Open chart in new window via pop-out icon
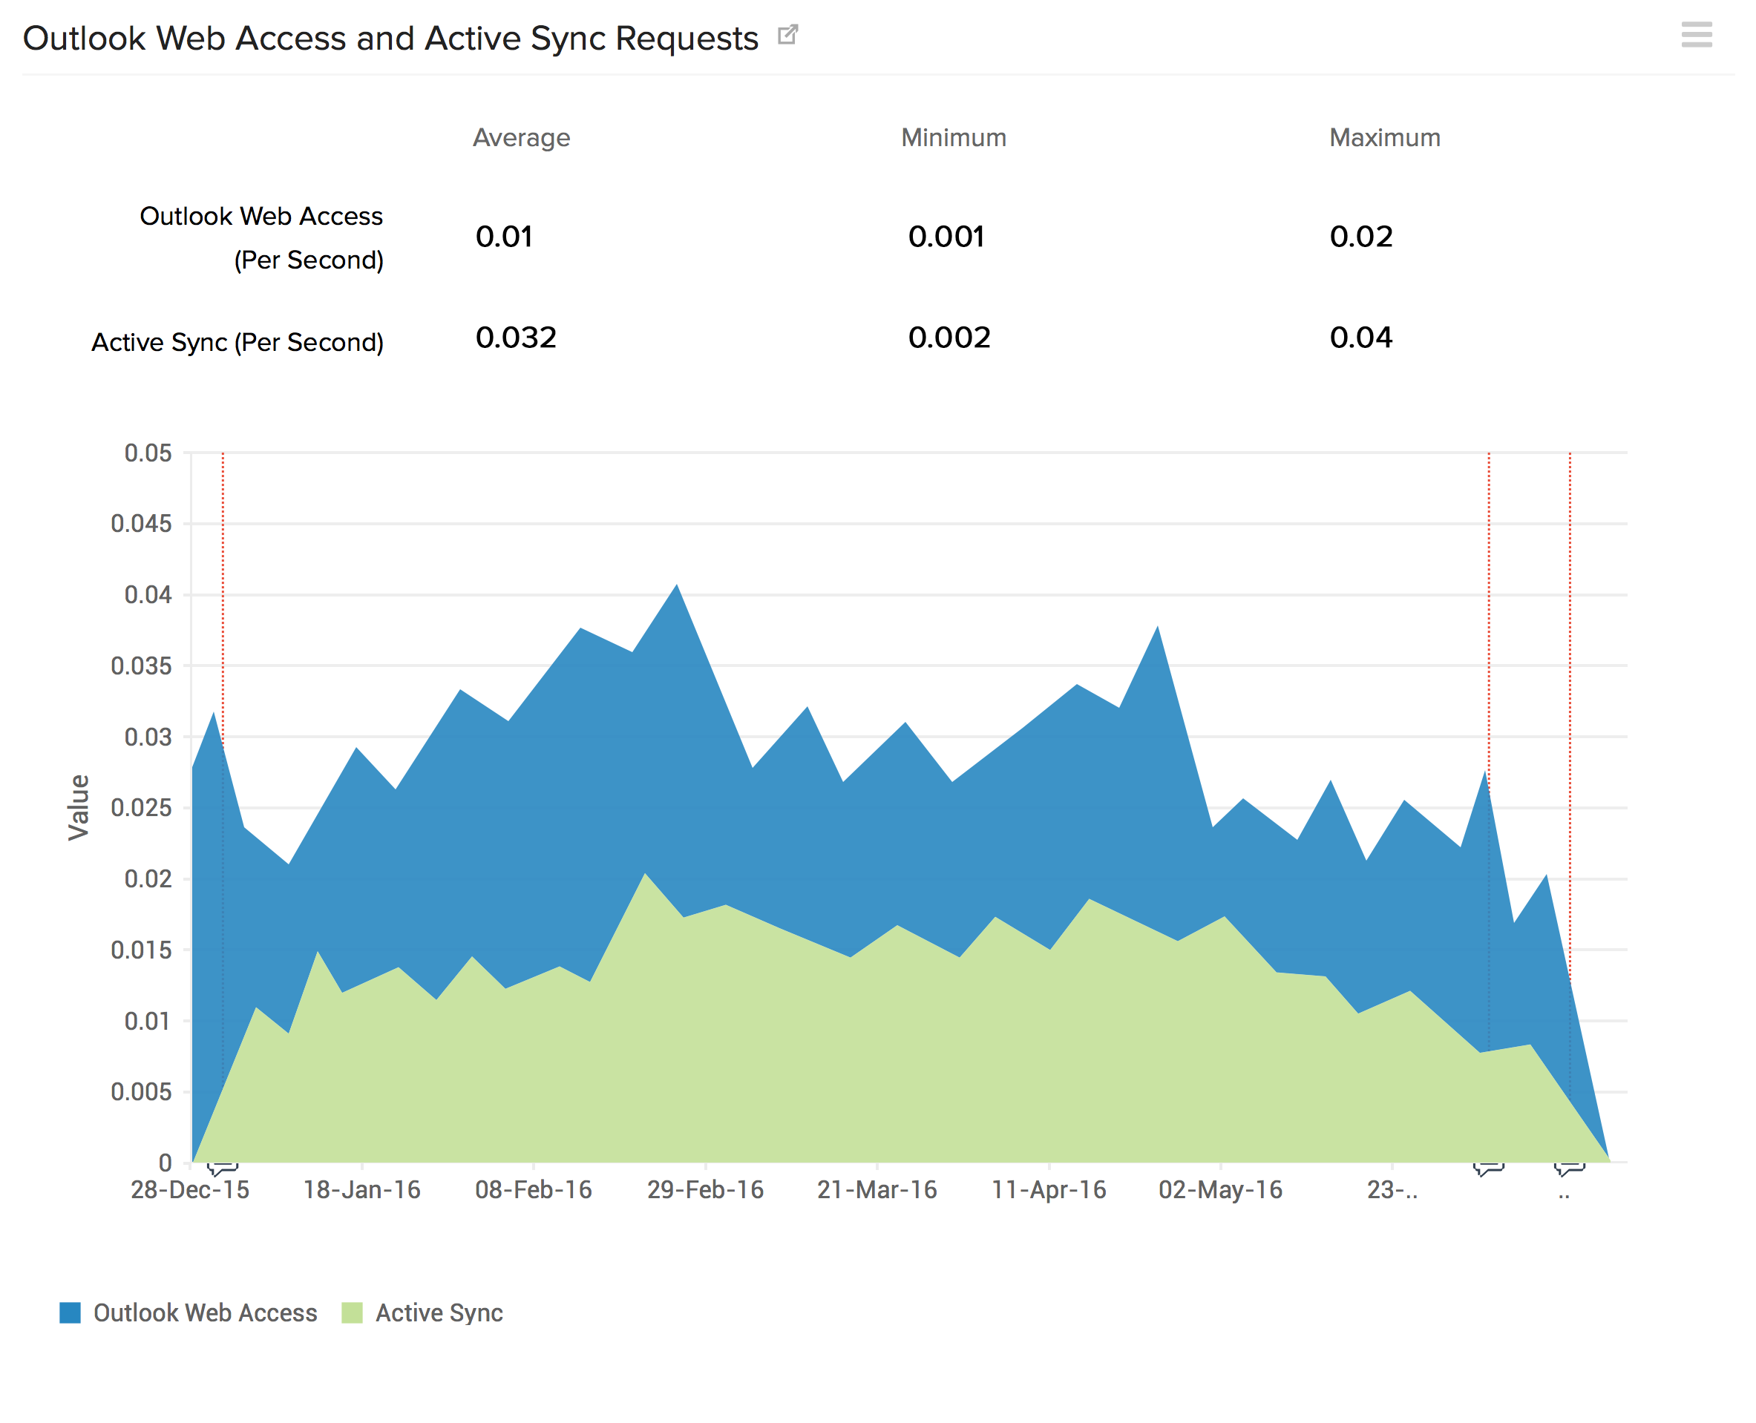The width and height of the screenshot is (1756, 1423). click(x=787, y=34)
